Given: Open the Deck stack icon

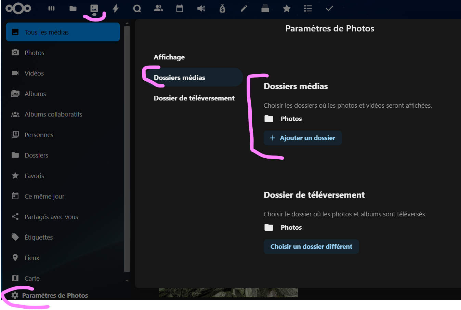Looking at the screenshot, I should [x=265, y=9].
